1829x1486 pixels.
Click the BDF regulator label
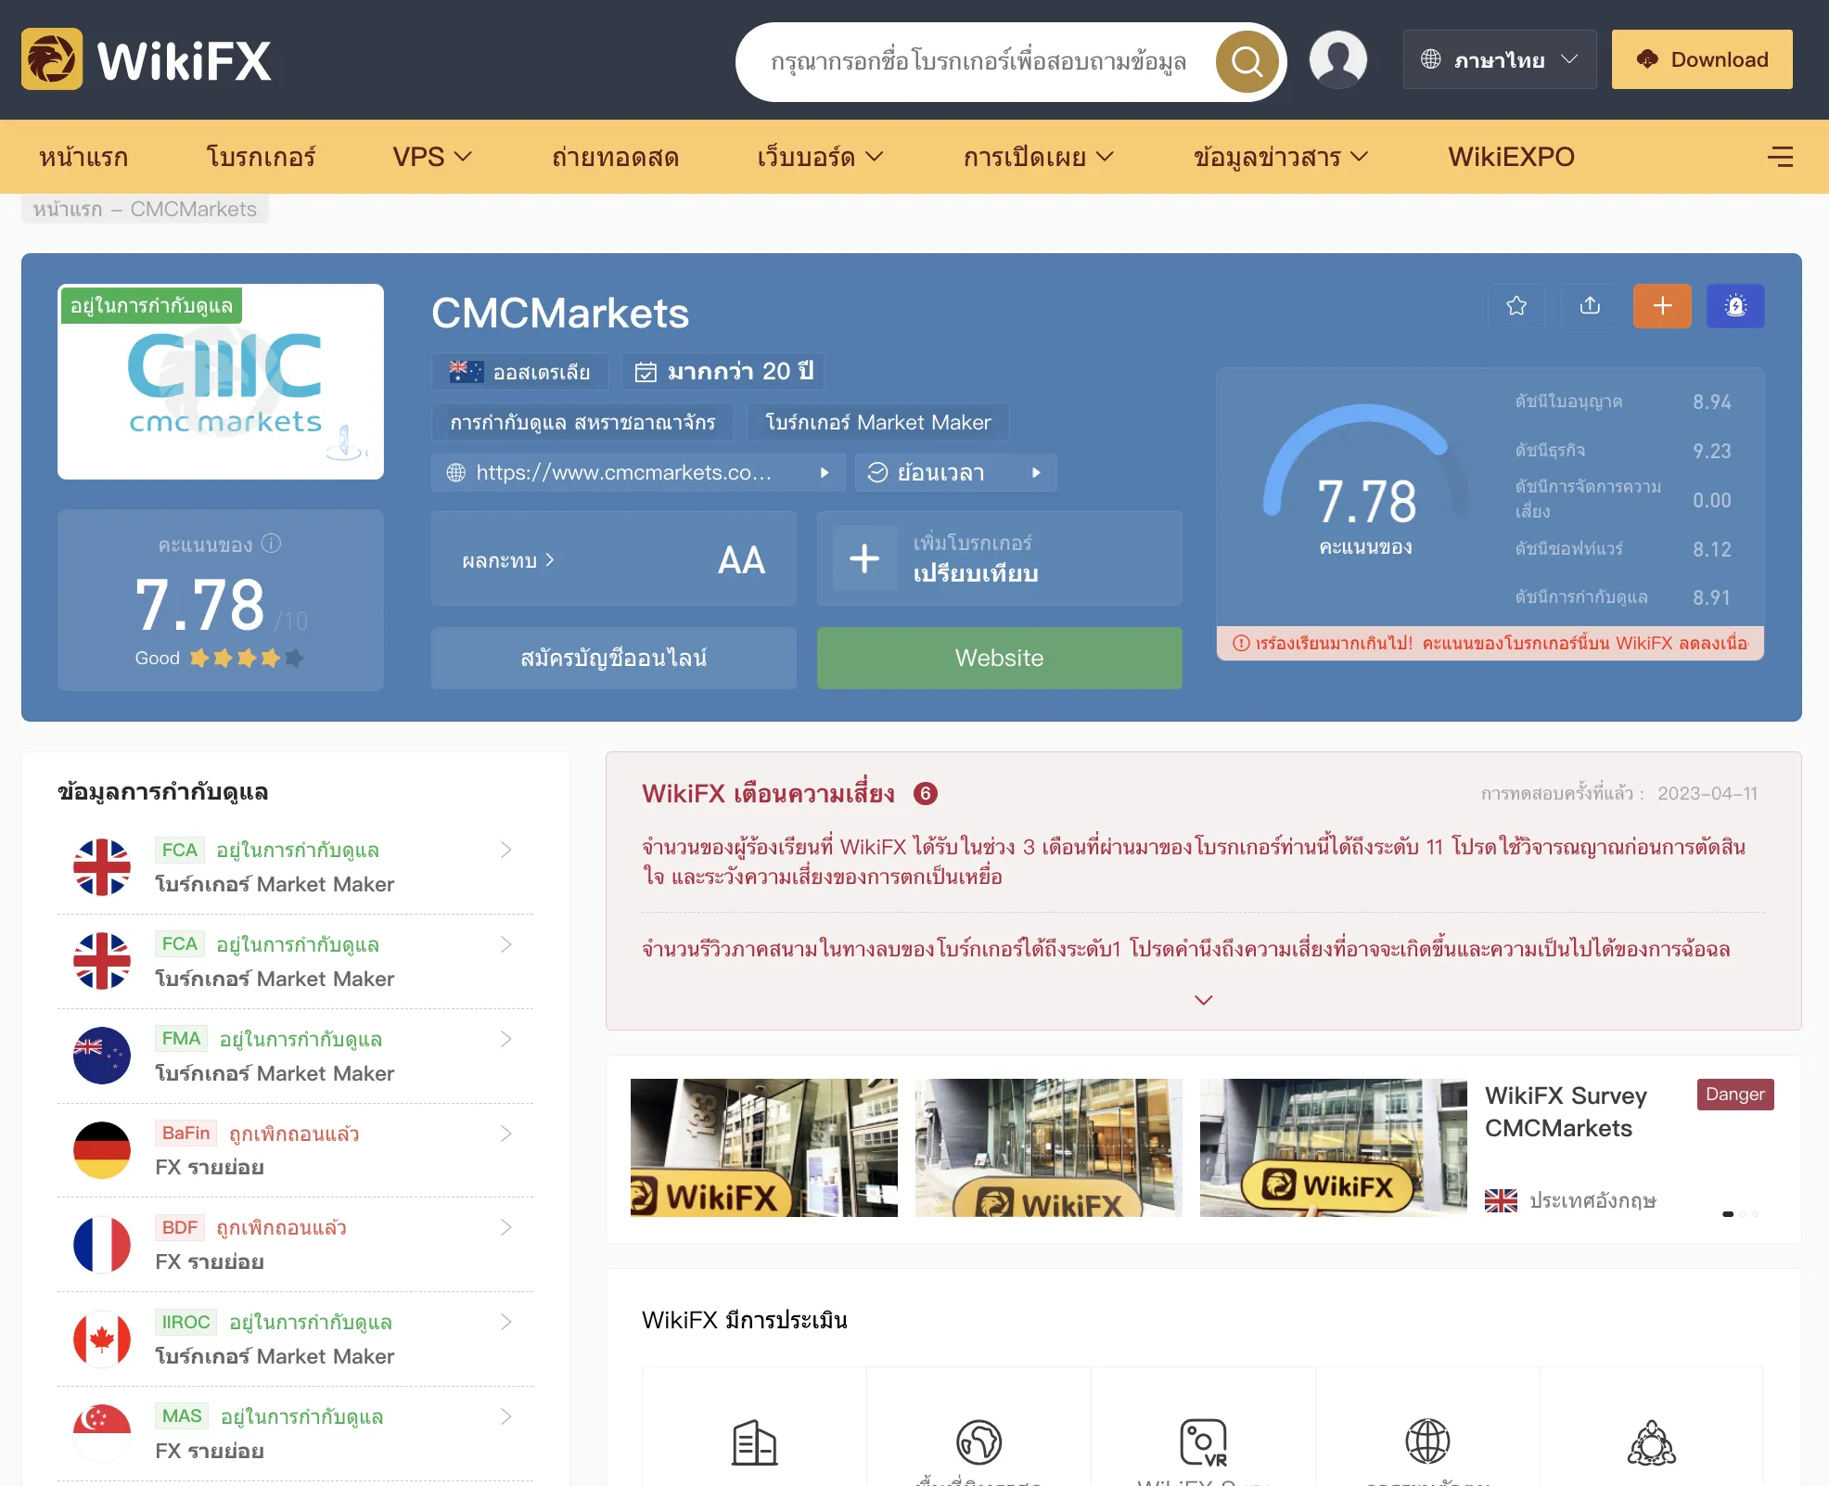tap(180, 1227)
